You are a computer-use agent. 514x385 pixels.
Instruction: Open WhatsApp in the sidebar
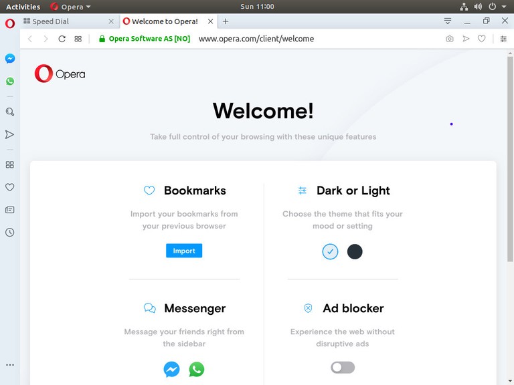point(10,82)
